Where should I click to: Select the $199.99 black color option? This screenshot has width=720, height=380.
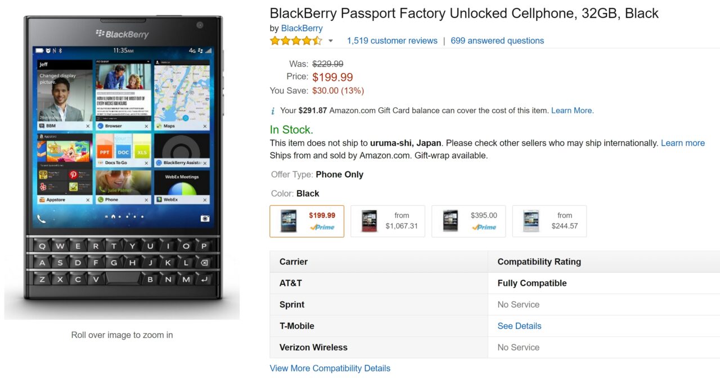pyautogui.click(x=307, y=221)
